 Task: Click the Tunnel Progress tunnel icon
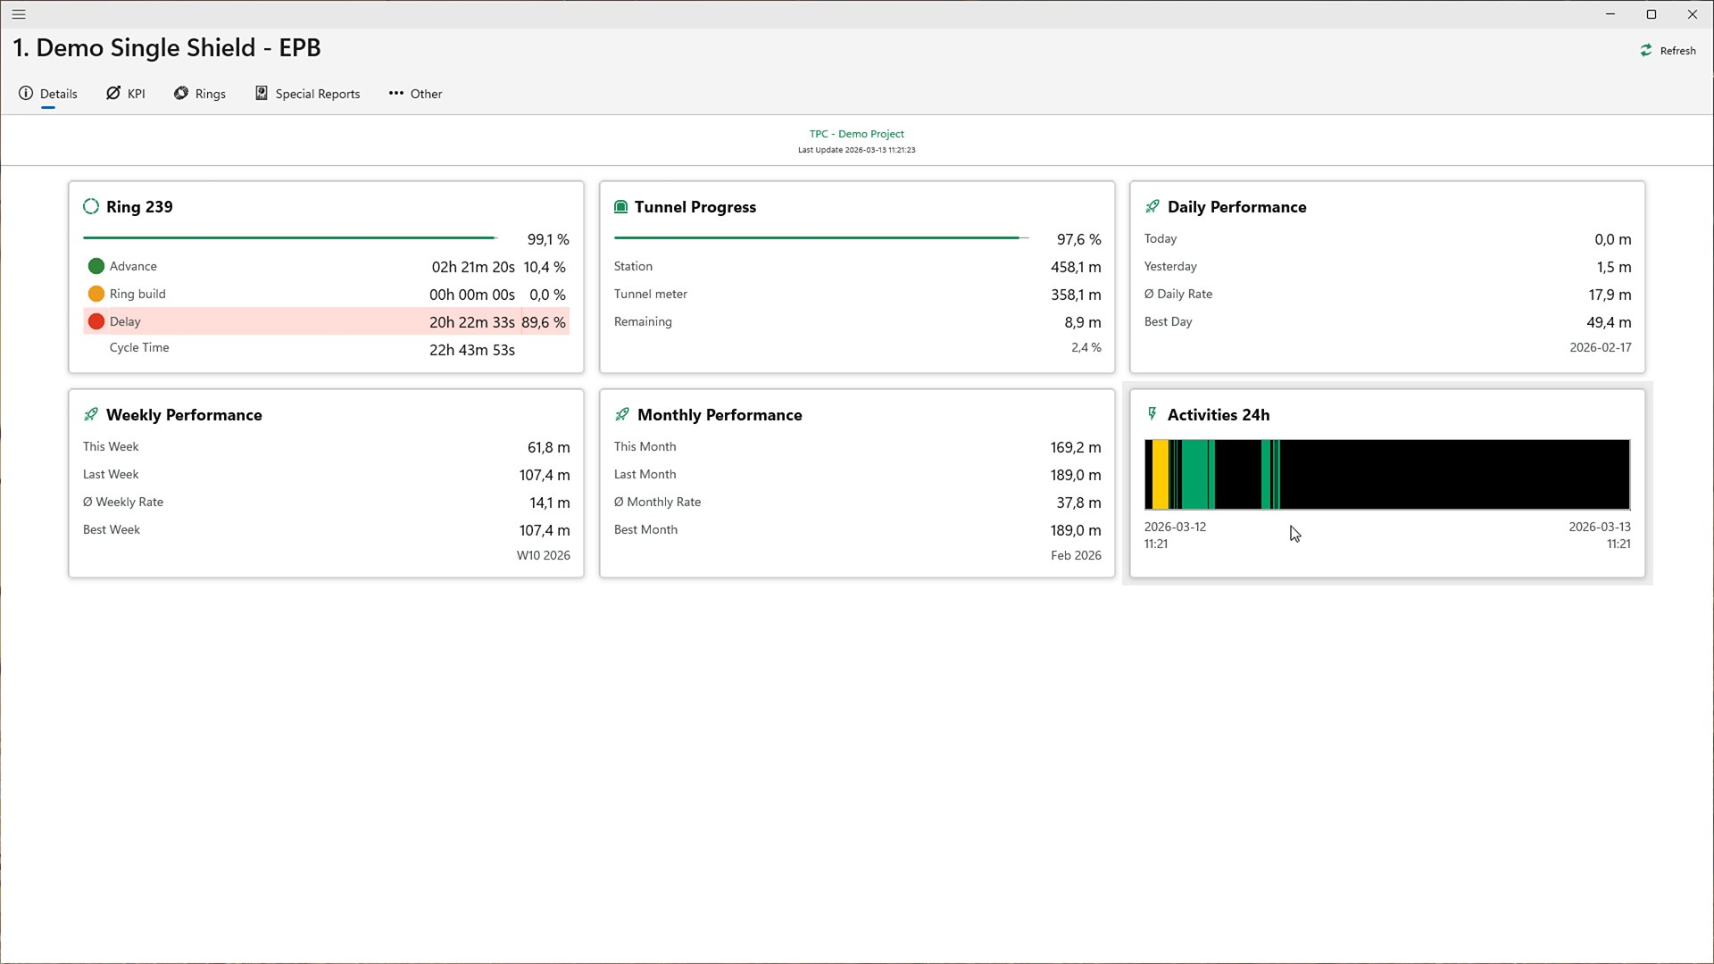[621, 207]
